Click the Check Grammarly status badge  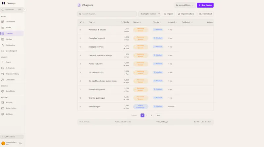[141, 107]
